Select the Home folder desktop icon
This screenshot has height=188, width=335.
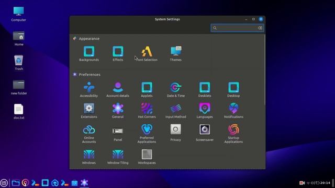[x=19, y=39]
